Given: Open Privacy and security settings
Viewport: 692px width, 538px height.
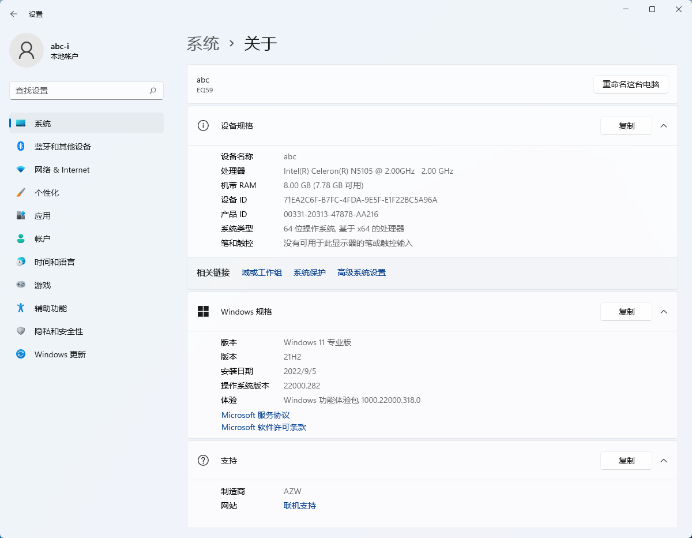Looking at the screenshot, I should (x=59, y=331).
